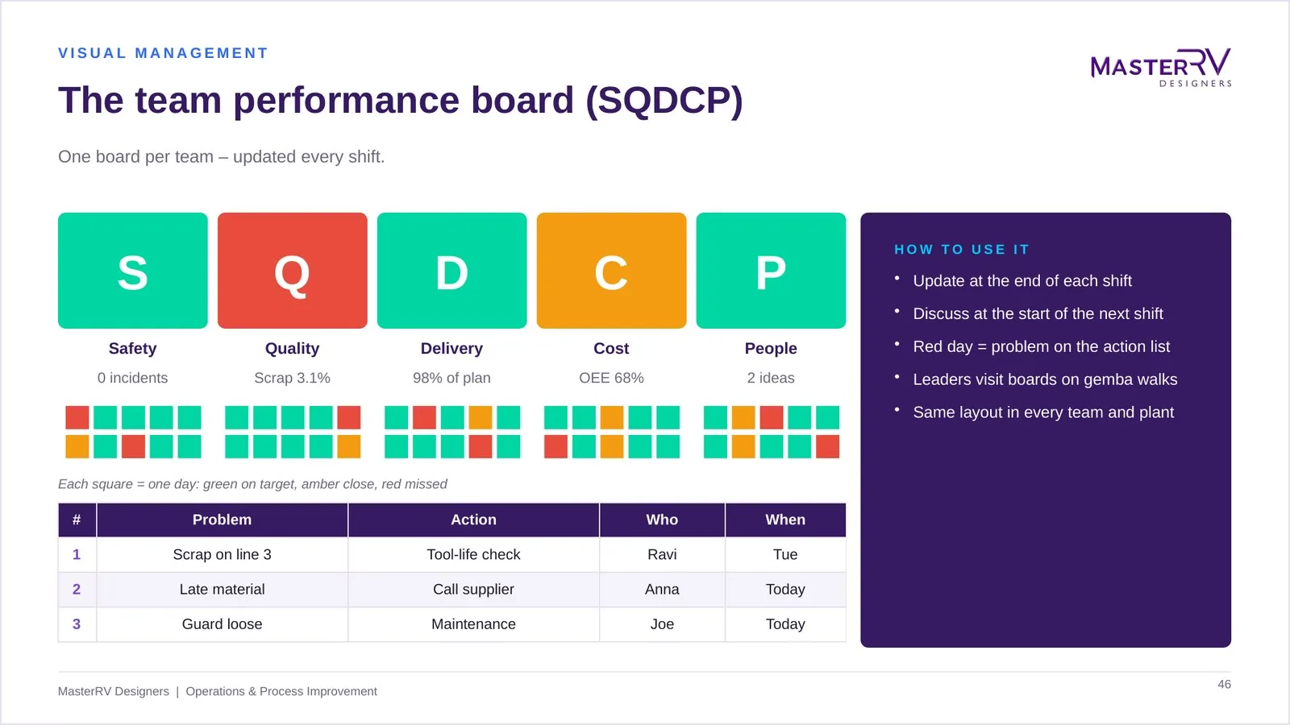This screenshot has height=725, width=1290.
Task: Select the subtitle 'One board per team – updated every shift.'
Action: pyautogui.click(x=222, y=157)
